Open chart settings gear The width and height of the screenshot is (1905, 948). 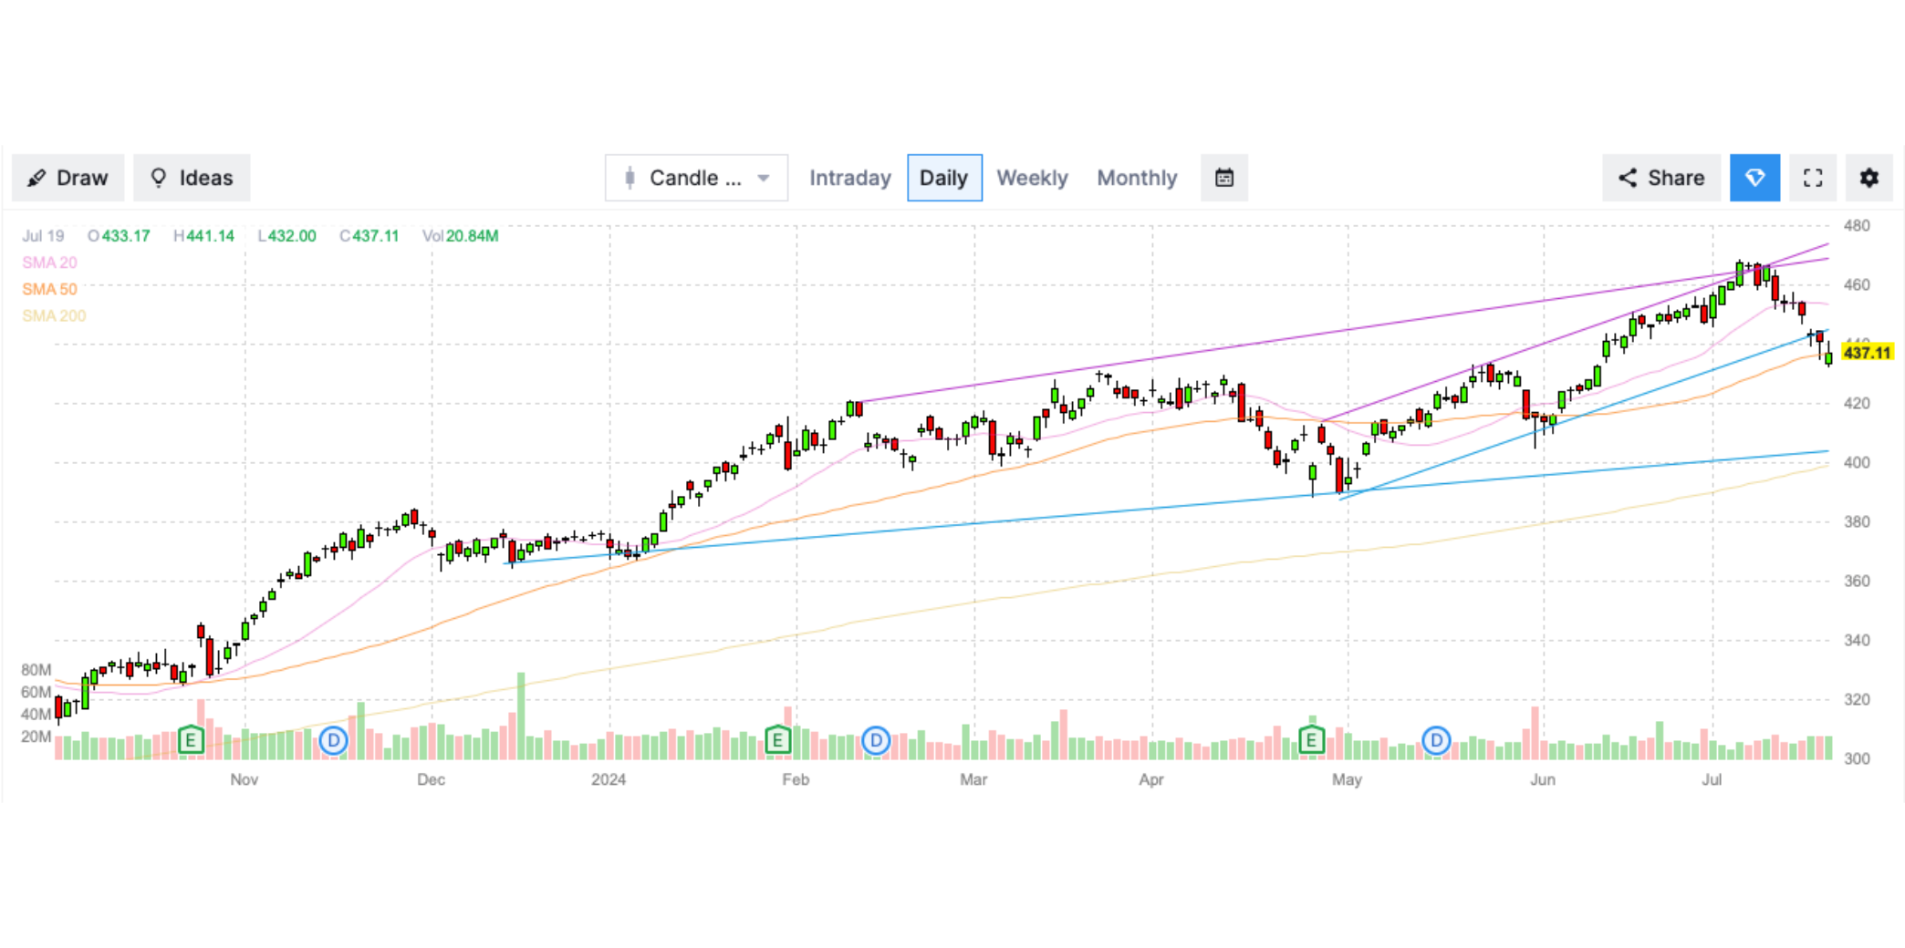click(1869, 178)
